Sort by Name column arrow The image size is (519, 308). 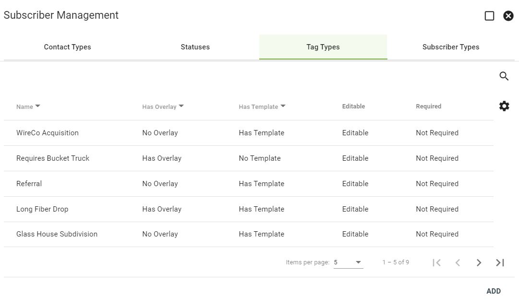(37, 106)
